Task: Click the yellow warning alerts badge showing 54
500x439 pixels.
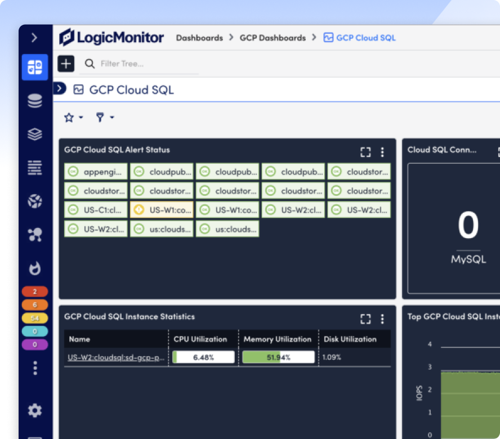Action: [x=35, y=318]
